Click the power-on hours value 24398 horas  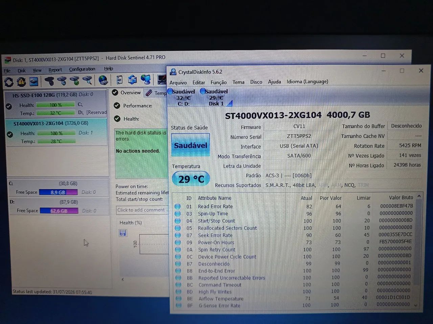(405, 165)
